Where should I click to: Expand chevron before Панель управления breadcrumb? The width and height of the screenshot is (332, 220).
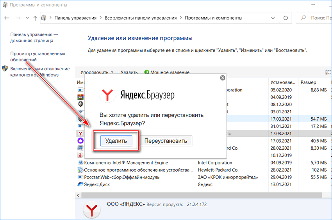[x=50, y=18]
